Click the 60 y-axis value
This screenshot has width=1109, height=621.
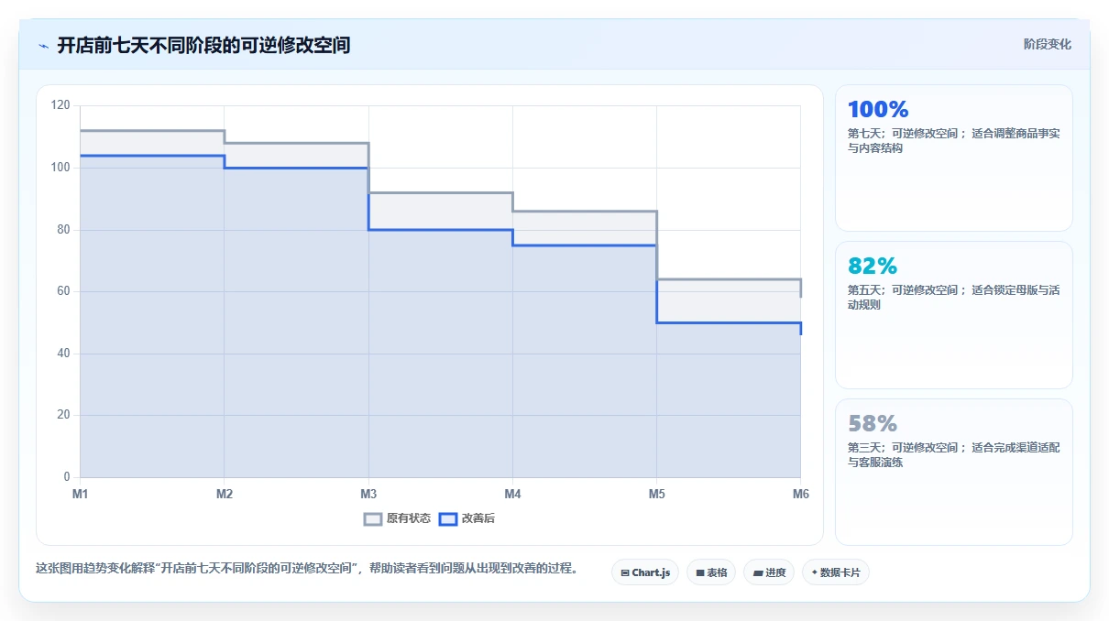(63, 291)
